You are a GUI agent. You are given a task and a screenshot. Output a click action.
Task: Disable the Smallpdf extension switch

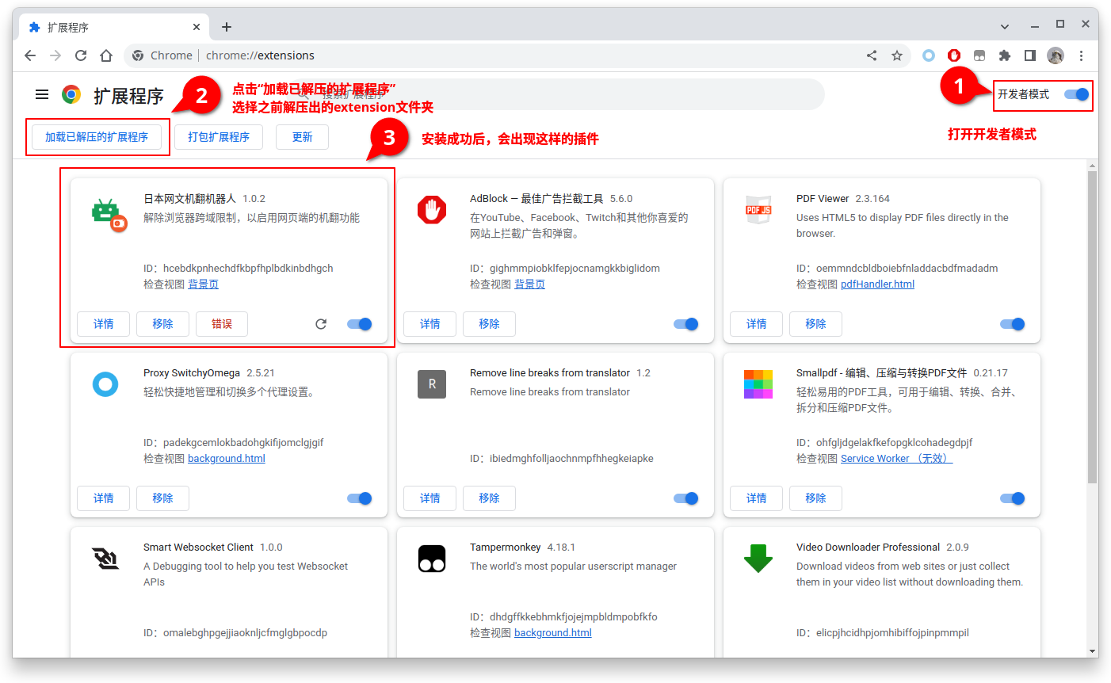(1013, 498)
